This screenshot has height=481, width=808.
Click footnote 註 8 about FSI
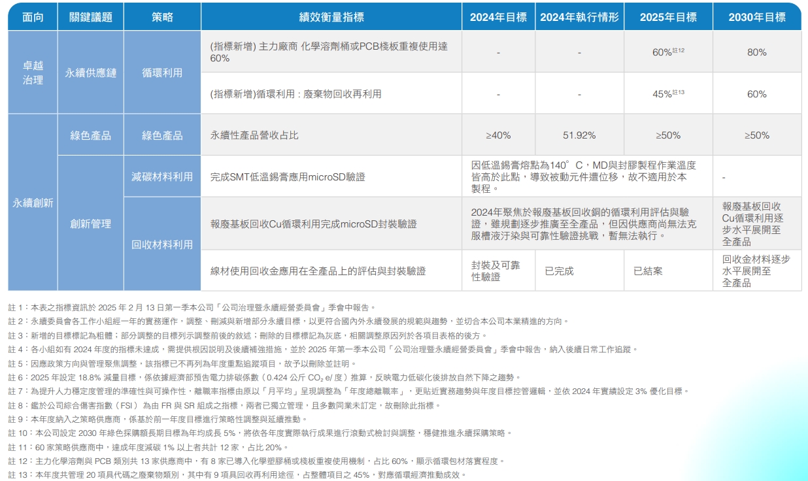pos(225,405)
